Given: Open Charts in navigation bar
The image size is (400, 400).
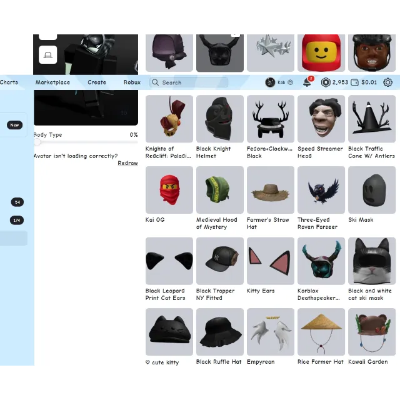Looking at the screenshot, I should tap(9, 82).
